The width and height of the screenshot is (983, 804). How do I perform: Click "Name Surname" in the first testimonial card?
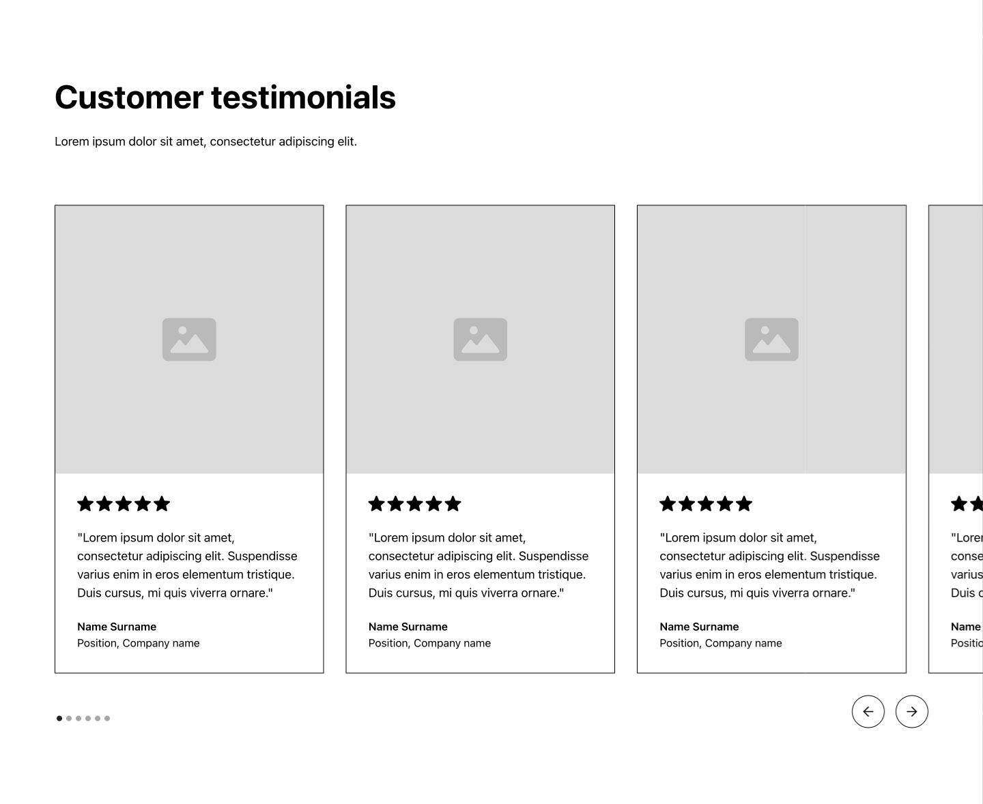(117, 627)
